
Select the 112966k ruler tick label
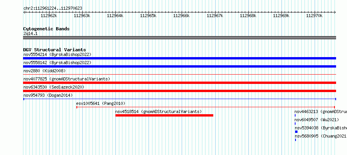[181, 16]
